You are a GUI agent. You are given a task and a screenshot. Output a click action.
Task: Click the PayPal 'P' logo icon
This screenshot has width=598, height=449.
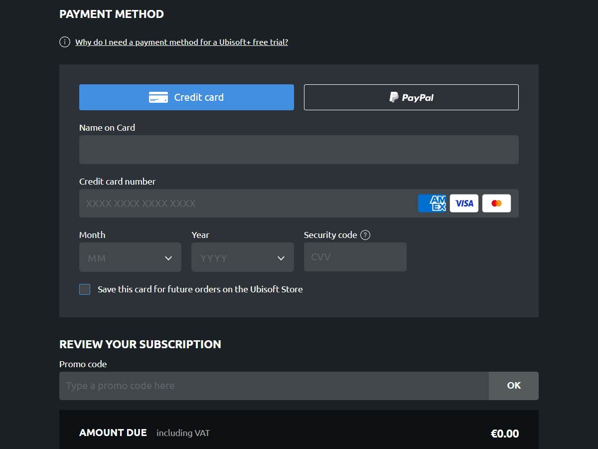(394, 97)
